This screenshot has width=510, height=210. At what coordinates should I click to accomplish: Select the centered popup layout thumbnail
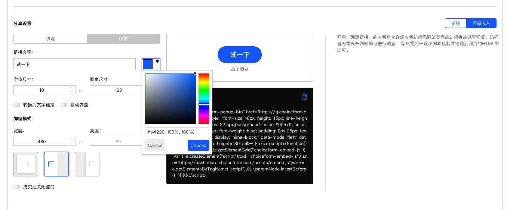click(26, 164)
